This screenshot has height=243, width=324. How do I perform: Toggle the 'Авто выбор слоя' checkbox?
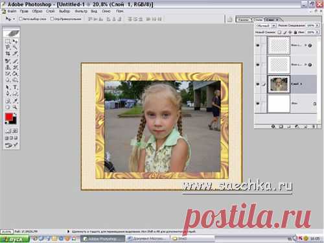(x=21, y=19)
